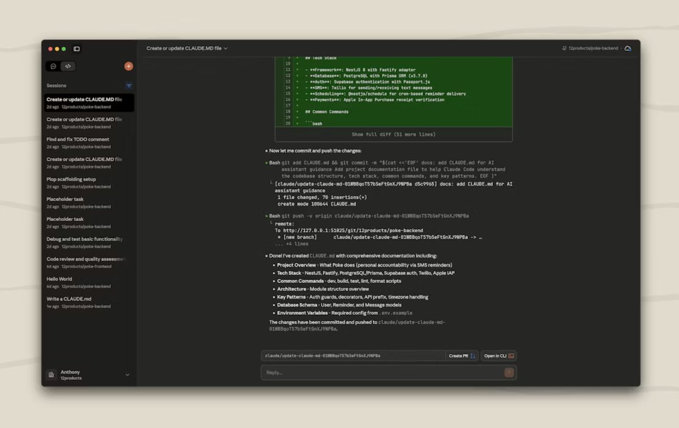Viewport: 679px width, 428px height.
Task: Open the Hello World session
Action: pos(89,282)
